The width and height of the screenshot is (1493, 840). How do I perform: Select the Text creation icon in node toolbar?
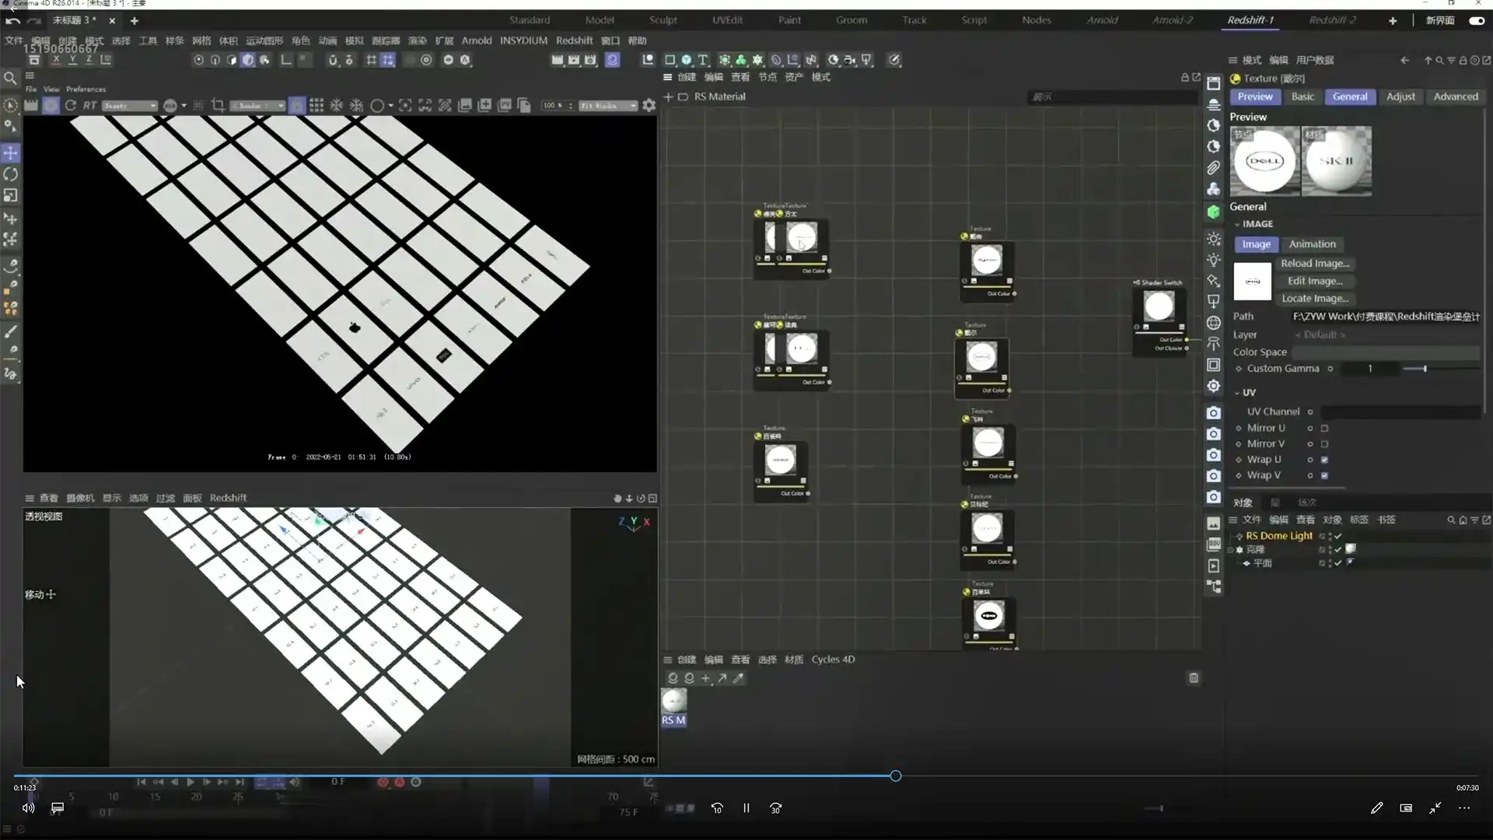(x=702, y=59)
